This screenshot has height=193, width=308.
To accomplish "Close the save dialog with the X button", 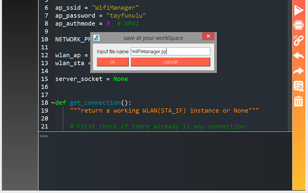I will point(208,36).
